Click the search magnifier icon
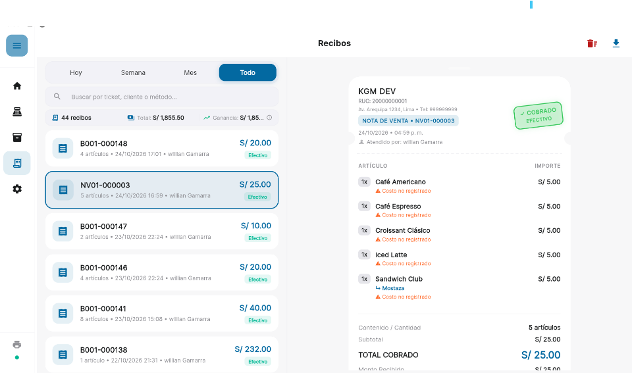Viewport: 632px width, 373px height. coord(57,97)
